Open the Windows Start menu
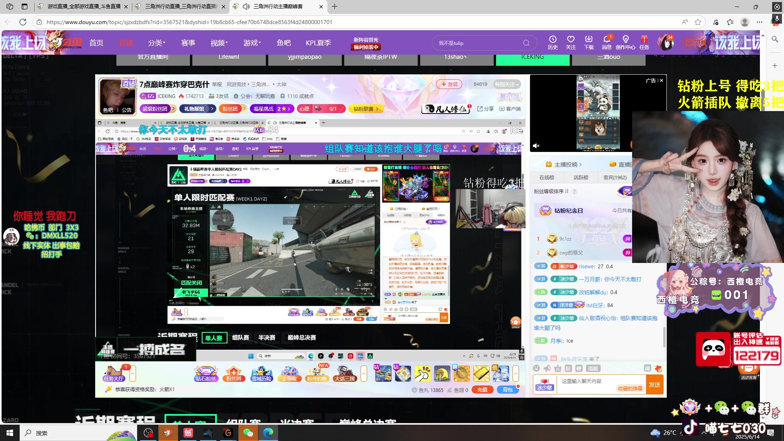The height and width of the screenshot is (441, 784). click(10, 433)
